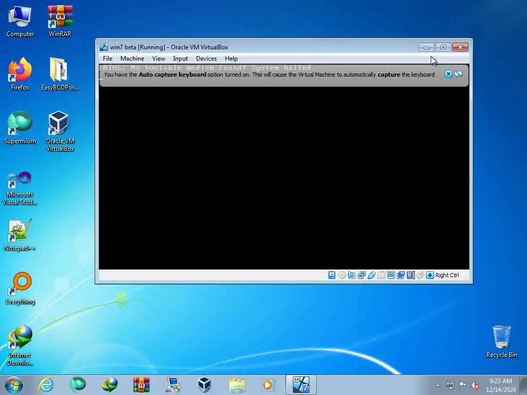Image resolution: width=527 pixels, height=395 pixels.
Task: Open Supermium from the taskbar
Action: [x=78, y=385]
